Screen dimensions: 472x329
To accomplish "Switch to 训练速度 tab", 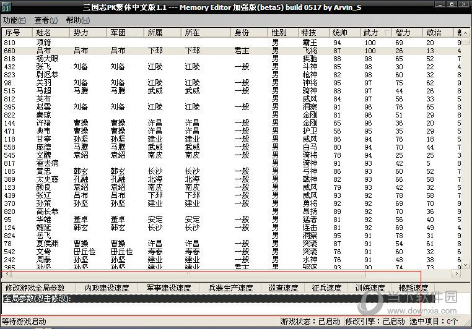I will click(370, 288).
